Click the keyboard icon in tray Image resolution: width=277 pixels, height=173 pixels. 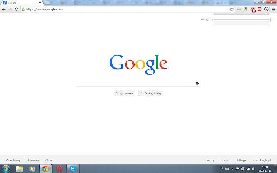point(227,169)
